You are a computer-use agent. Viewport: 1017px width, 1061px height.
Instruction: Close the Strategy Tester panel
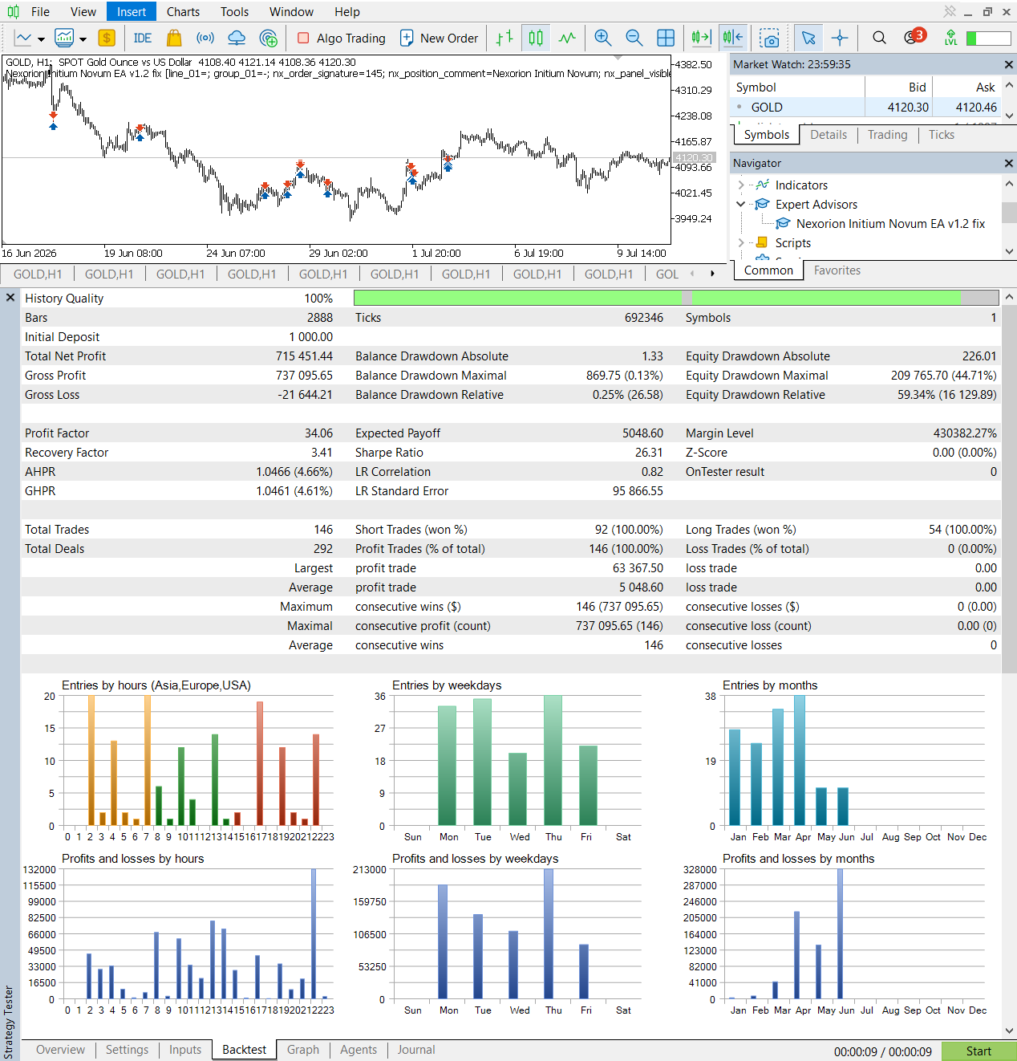10,298
